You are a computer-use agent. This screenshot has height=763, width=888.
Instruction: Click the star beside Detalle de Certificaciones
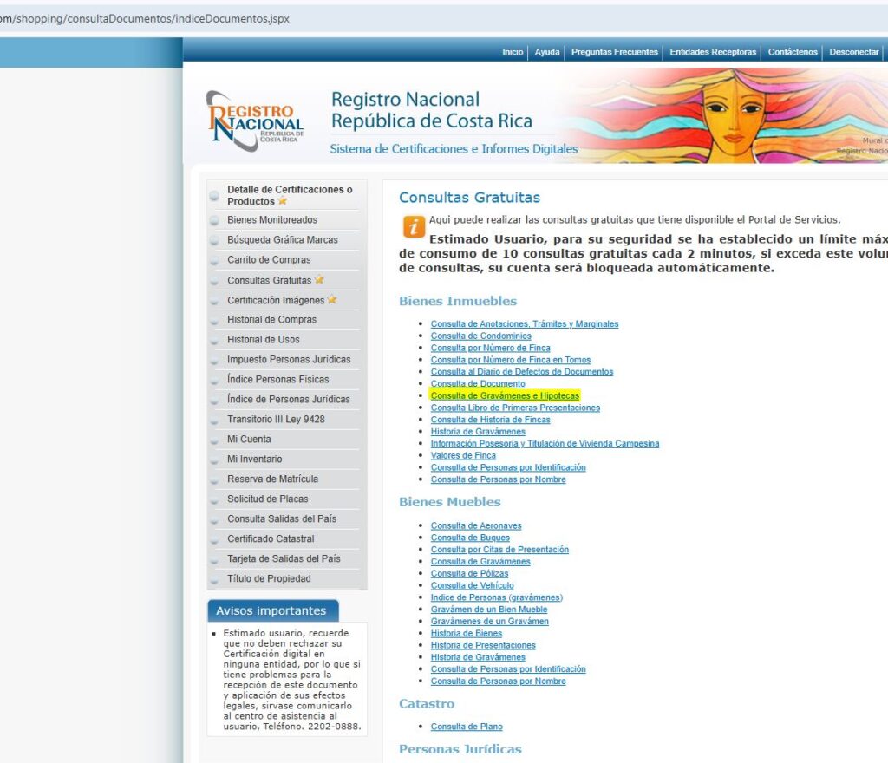(283, 200)
